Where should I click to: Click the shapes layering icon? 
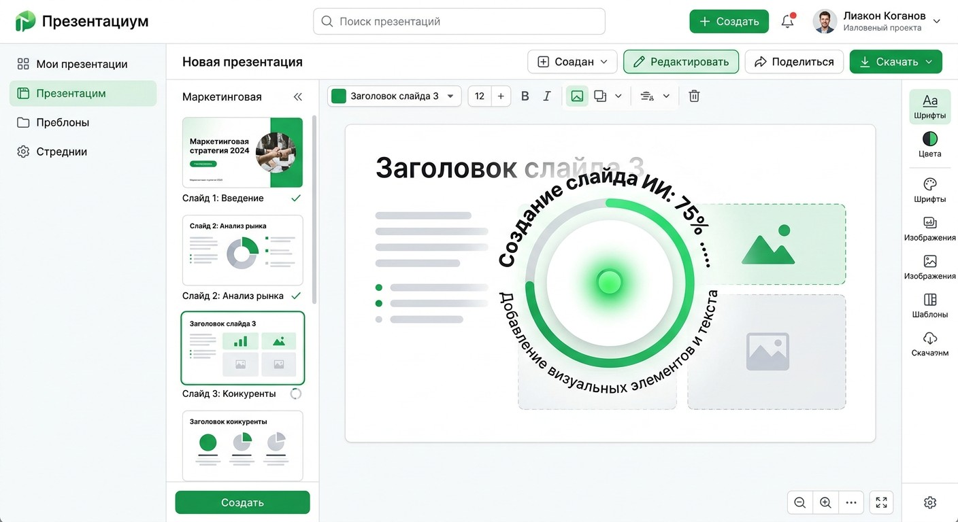tap(600, 96)
